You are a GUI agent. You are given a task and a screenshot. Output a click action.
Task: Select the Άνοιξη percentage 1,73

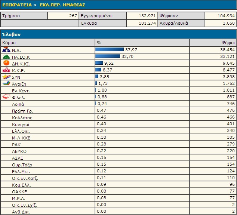click(103, 83)
